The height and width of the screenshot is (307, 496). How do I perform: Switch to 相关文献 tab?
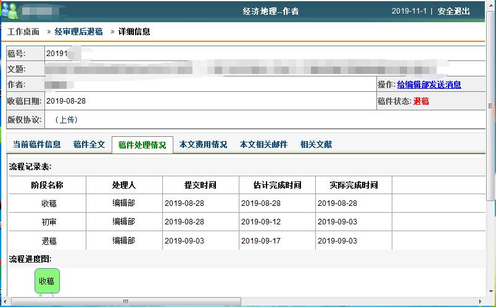pyautogui.click(x=316, y=144)
